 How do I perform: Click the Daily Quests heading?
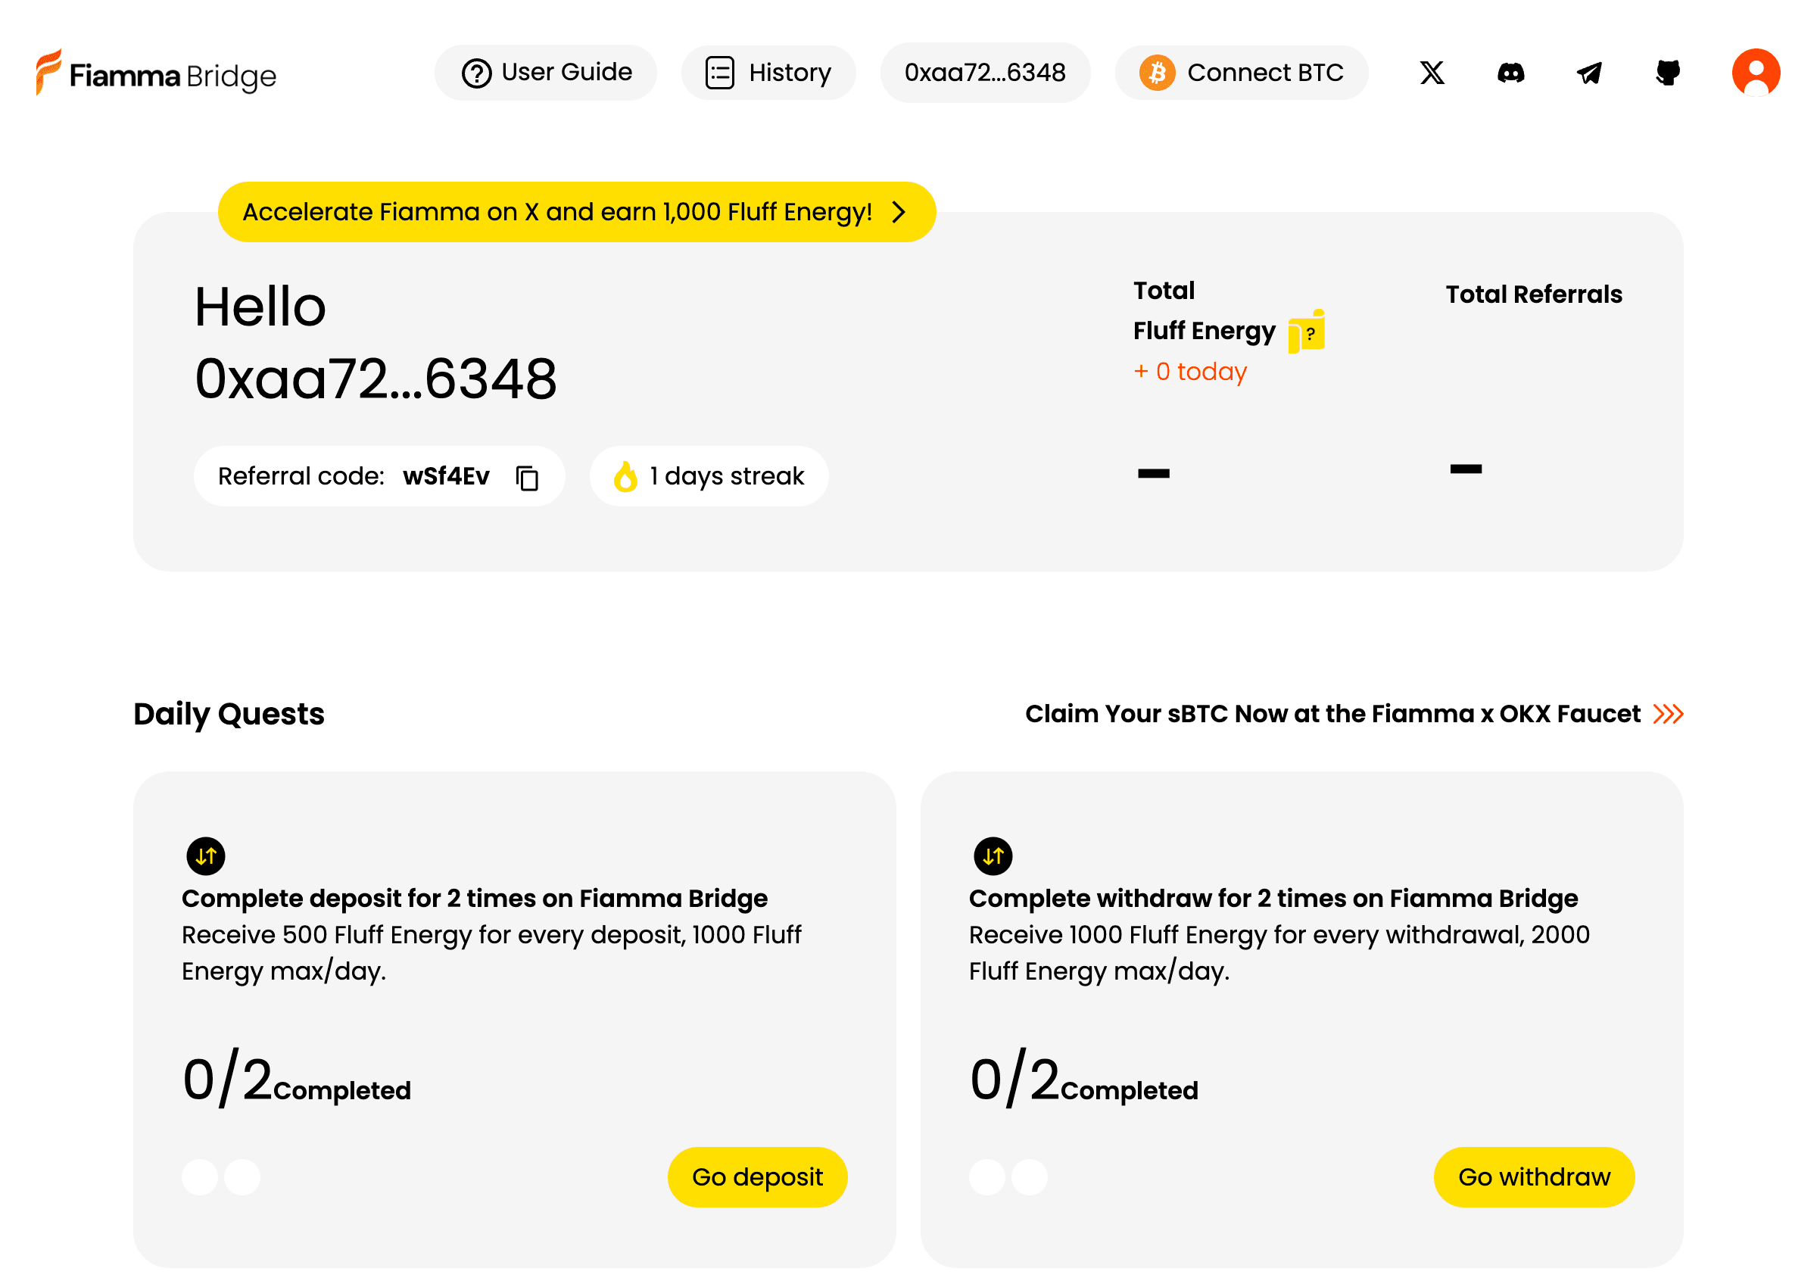click(x=229, y=714)
